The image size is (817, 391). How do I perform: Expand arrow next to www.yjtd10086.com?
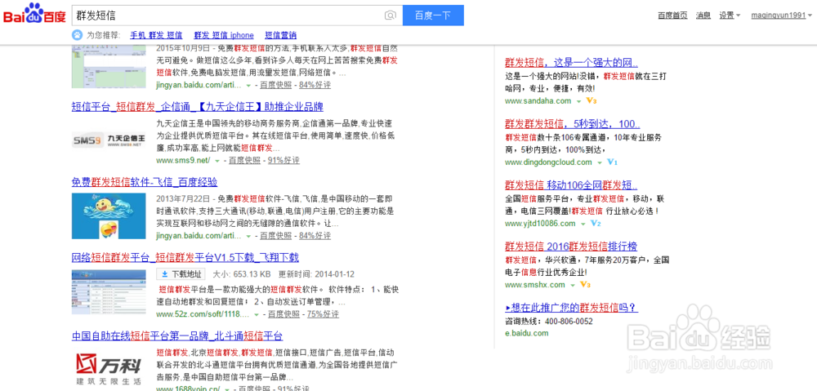pos(582,224)
